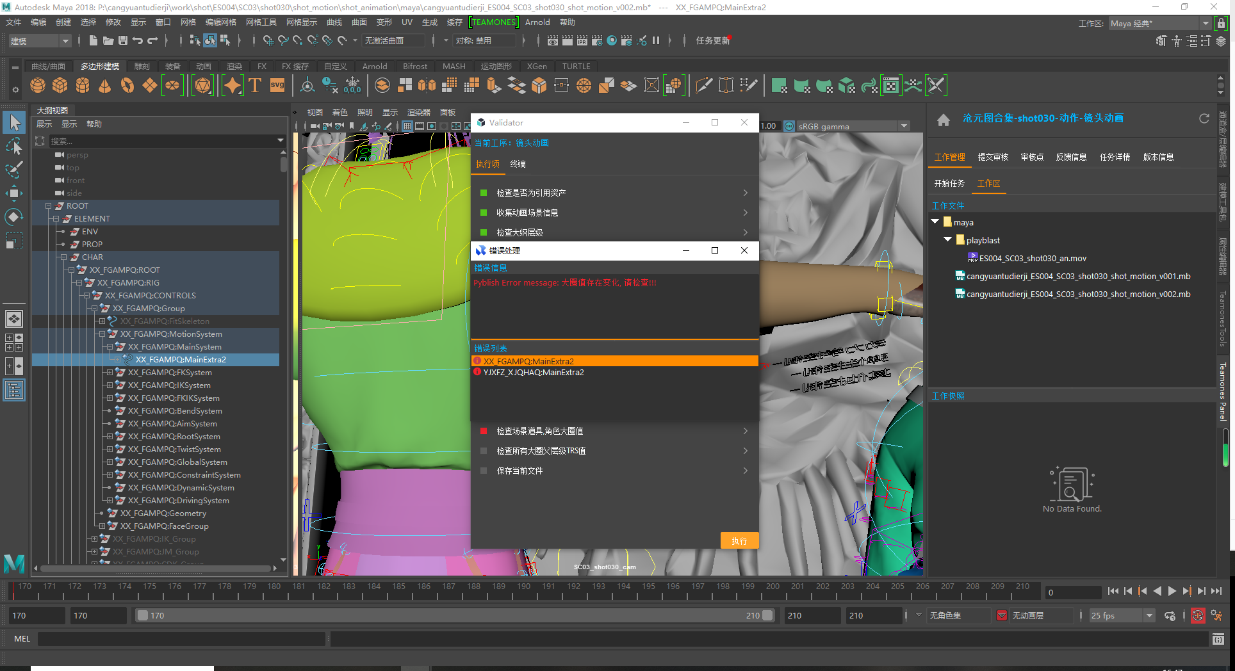This screenshot has height=671, width=1235.
Task: Create a polygon sphere from the shelf
Action: click(38, 85)
